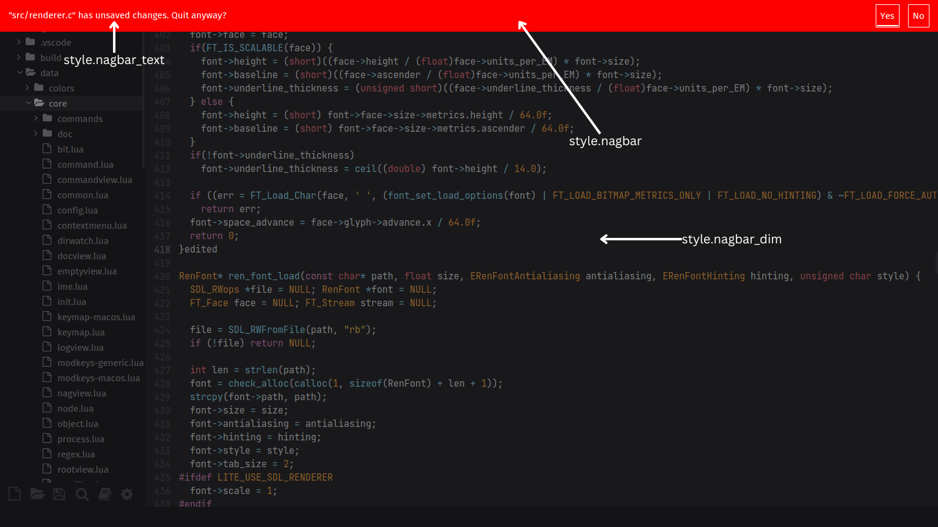Open nagview.lua in the tree
This screenshot has height=527, width=938.
[x=82, y=393]
